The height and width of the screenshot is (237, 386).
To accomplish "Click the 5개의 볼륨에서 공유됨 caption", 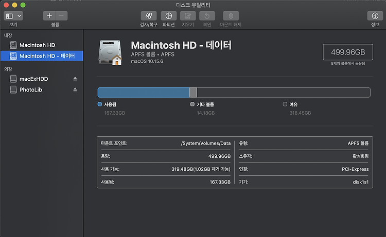I will pyautogui.click(x=348, y=63).
